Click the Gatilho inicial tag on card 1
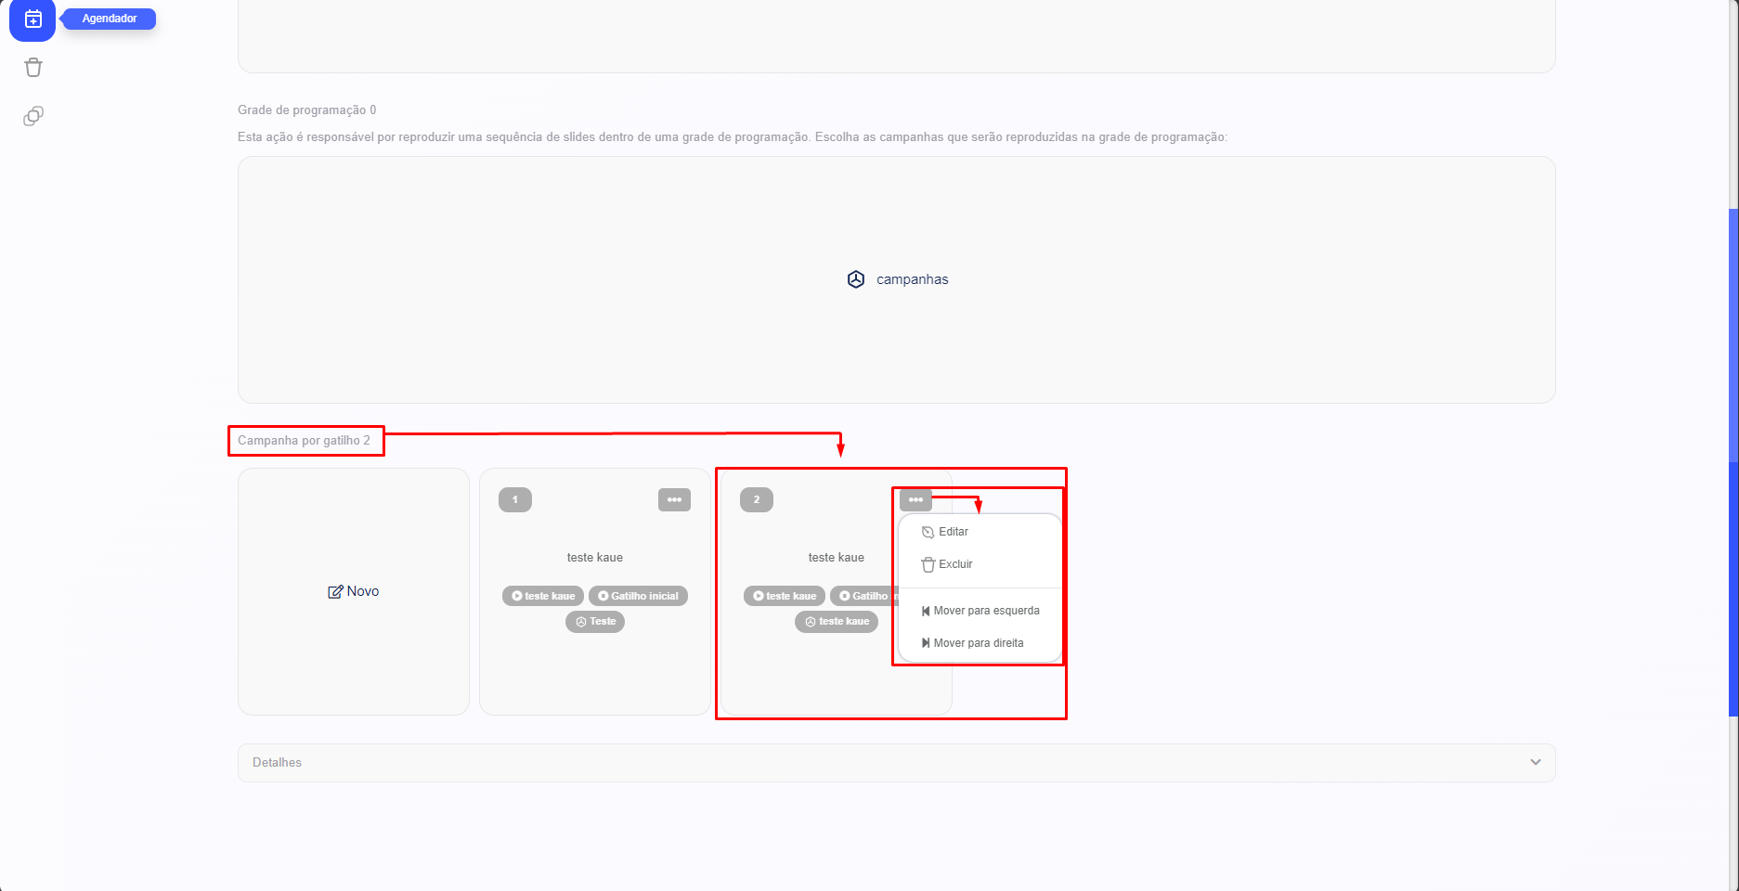This screenshot has height=891, width=1739. pyautogui.click(x=638, y=596)
